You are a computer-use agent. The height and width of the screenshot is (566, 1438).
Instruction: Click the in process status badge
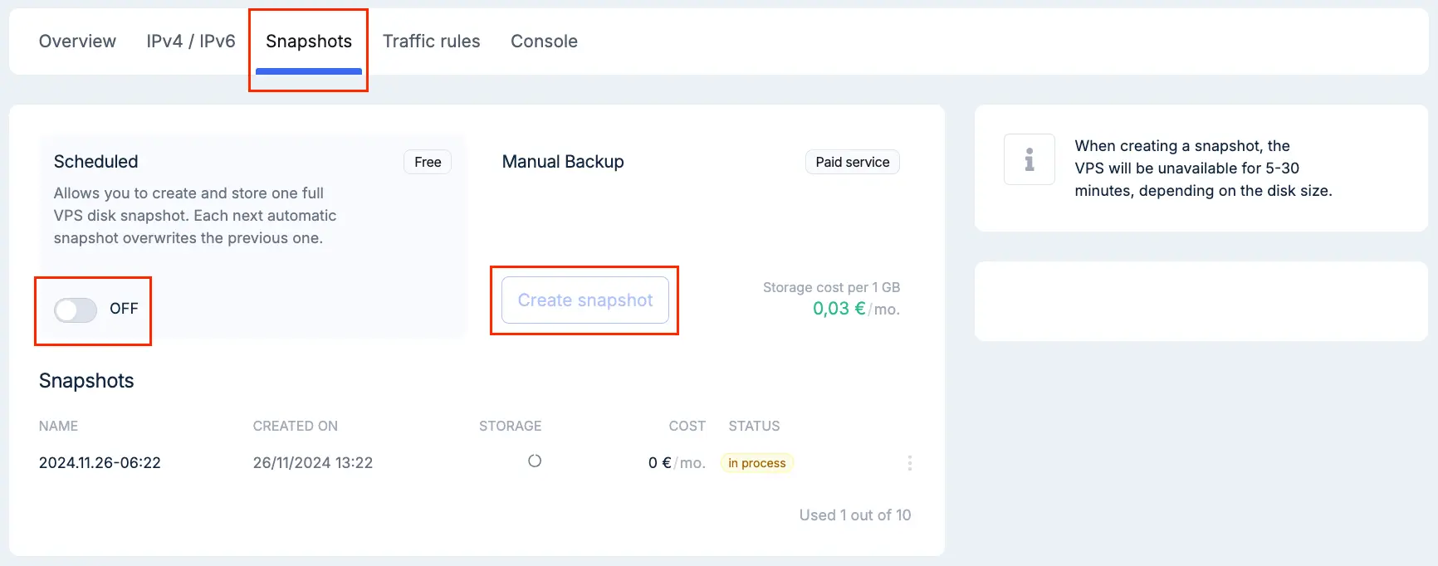[x=757, y=463]
